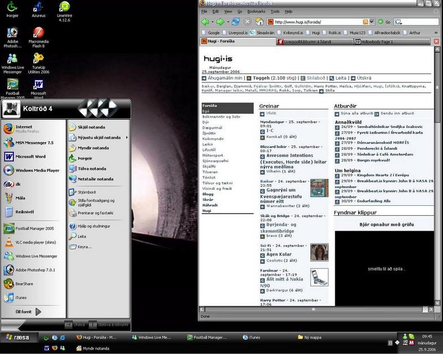The image size is (443, 354).
Task: Open Back button history dropdown arrow
Action: [212, 22]
